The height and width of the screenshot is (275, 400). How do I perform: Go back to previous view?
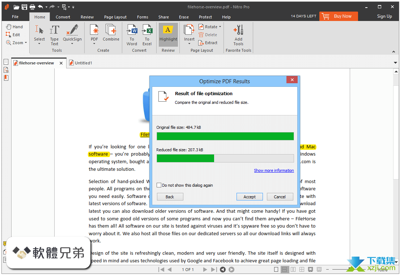coord(223,269)
